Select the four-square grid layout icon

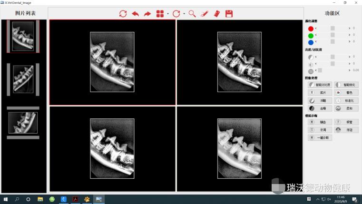point(160,14)
